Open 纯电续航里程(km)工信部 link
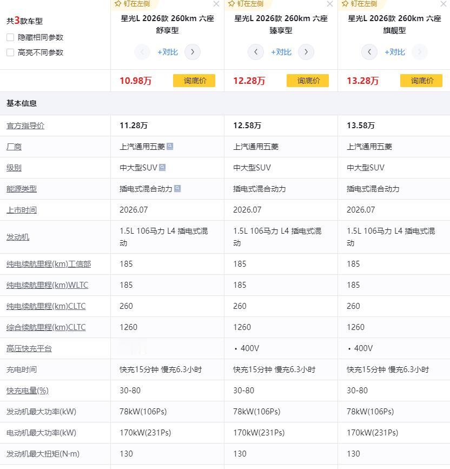Screen dimensions: 450x469 [x=49, y=264]
